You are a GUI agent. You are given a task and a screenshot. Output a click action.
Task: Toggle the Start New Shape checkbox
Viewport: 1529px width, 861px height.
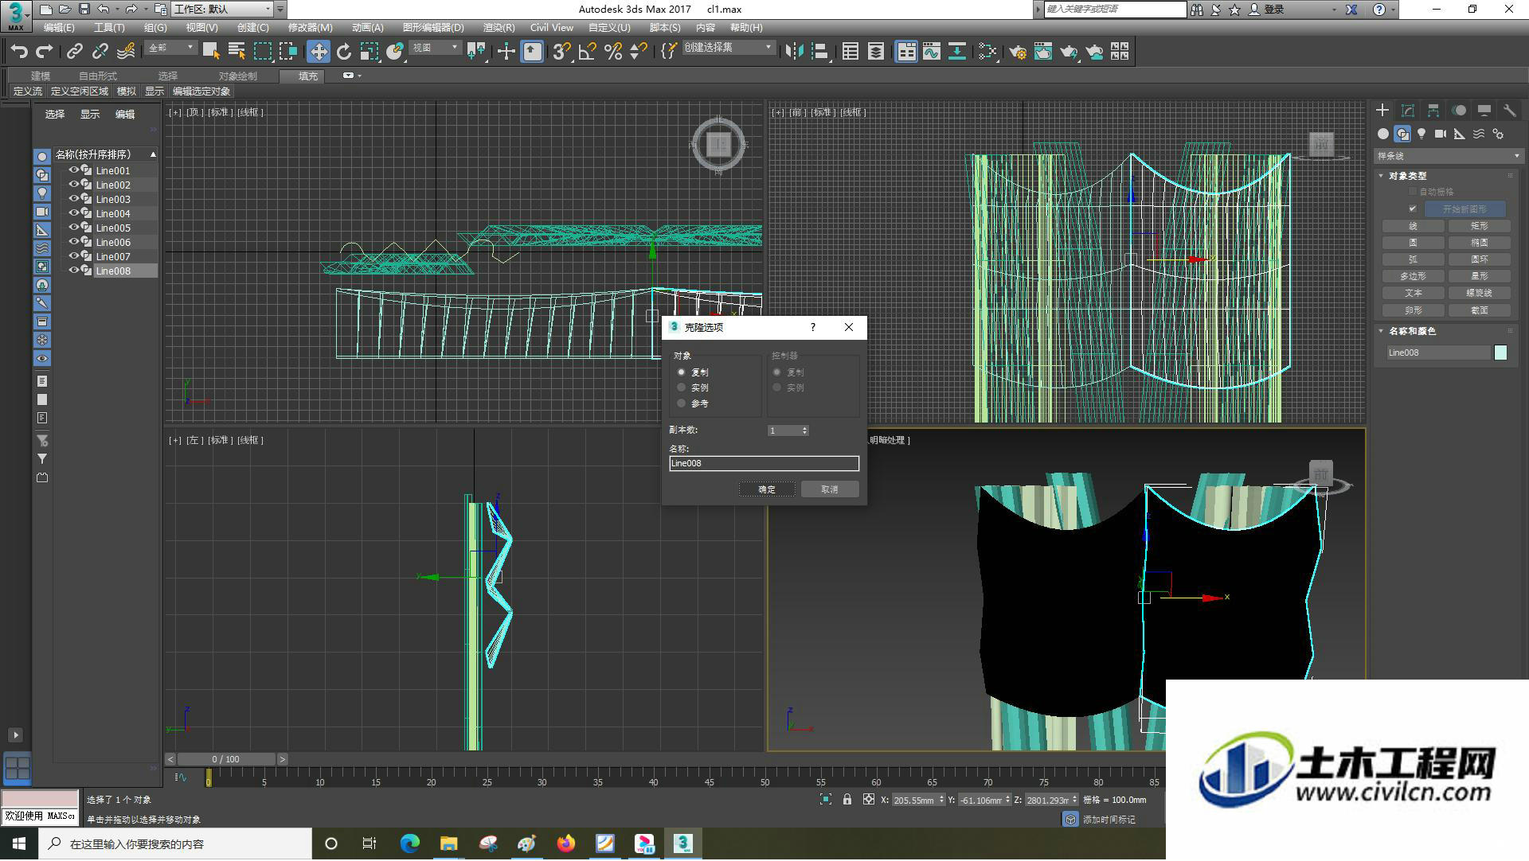pos(1413,209)
